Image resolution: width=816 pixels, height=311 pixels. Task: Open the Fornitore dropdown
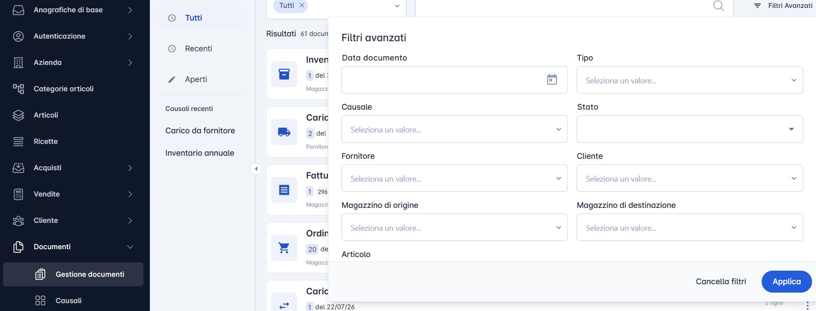pyautogui.click(x=454, y=178)
